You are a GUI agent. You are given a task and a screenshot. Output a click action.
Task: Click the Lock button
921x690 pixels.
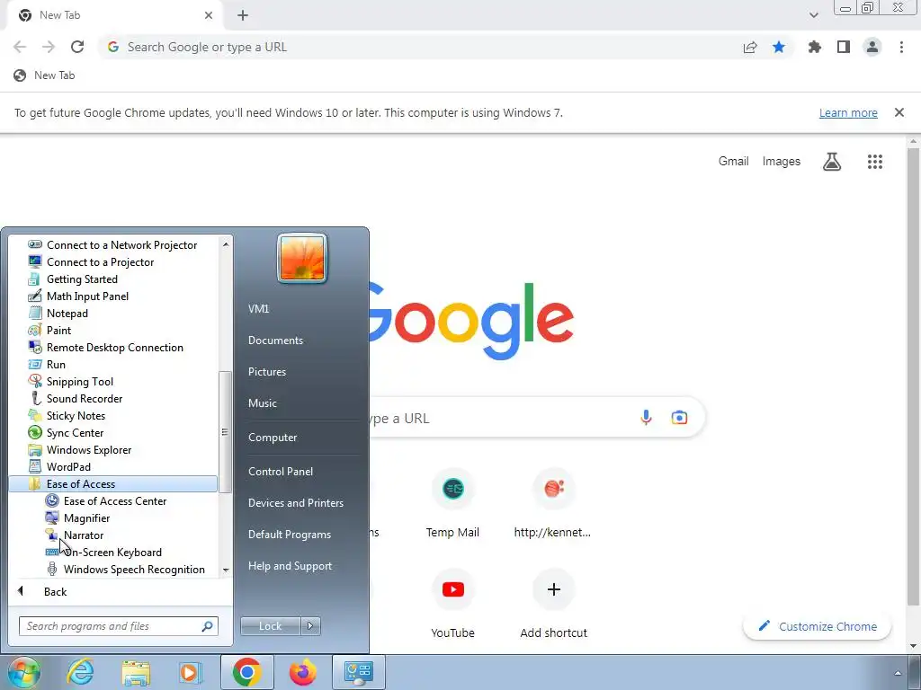tap(270, 626)
